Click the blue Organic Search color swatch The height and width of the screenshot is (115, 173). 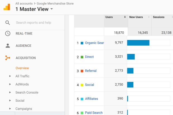pos(82,43)
